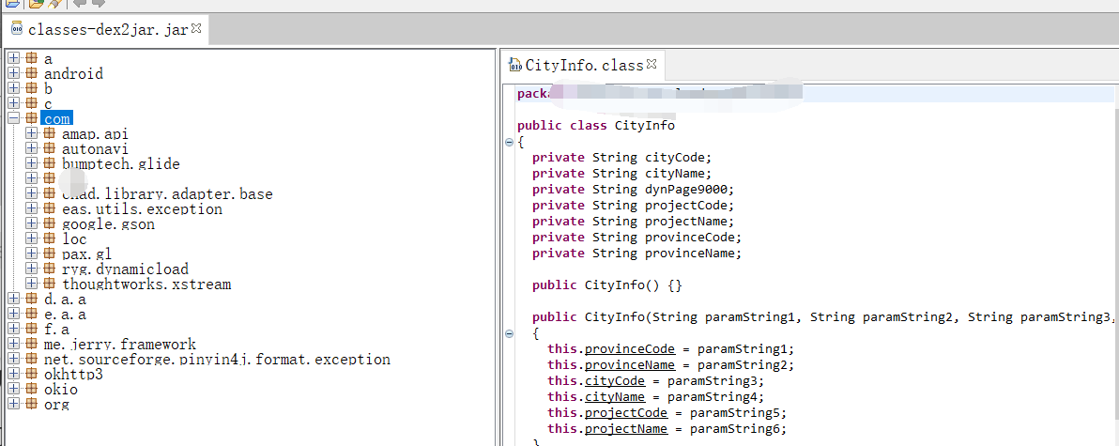
Task: Click the package icon next to autonavi
Action: click(x=49, y=147)
